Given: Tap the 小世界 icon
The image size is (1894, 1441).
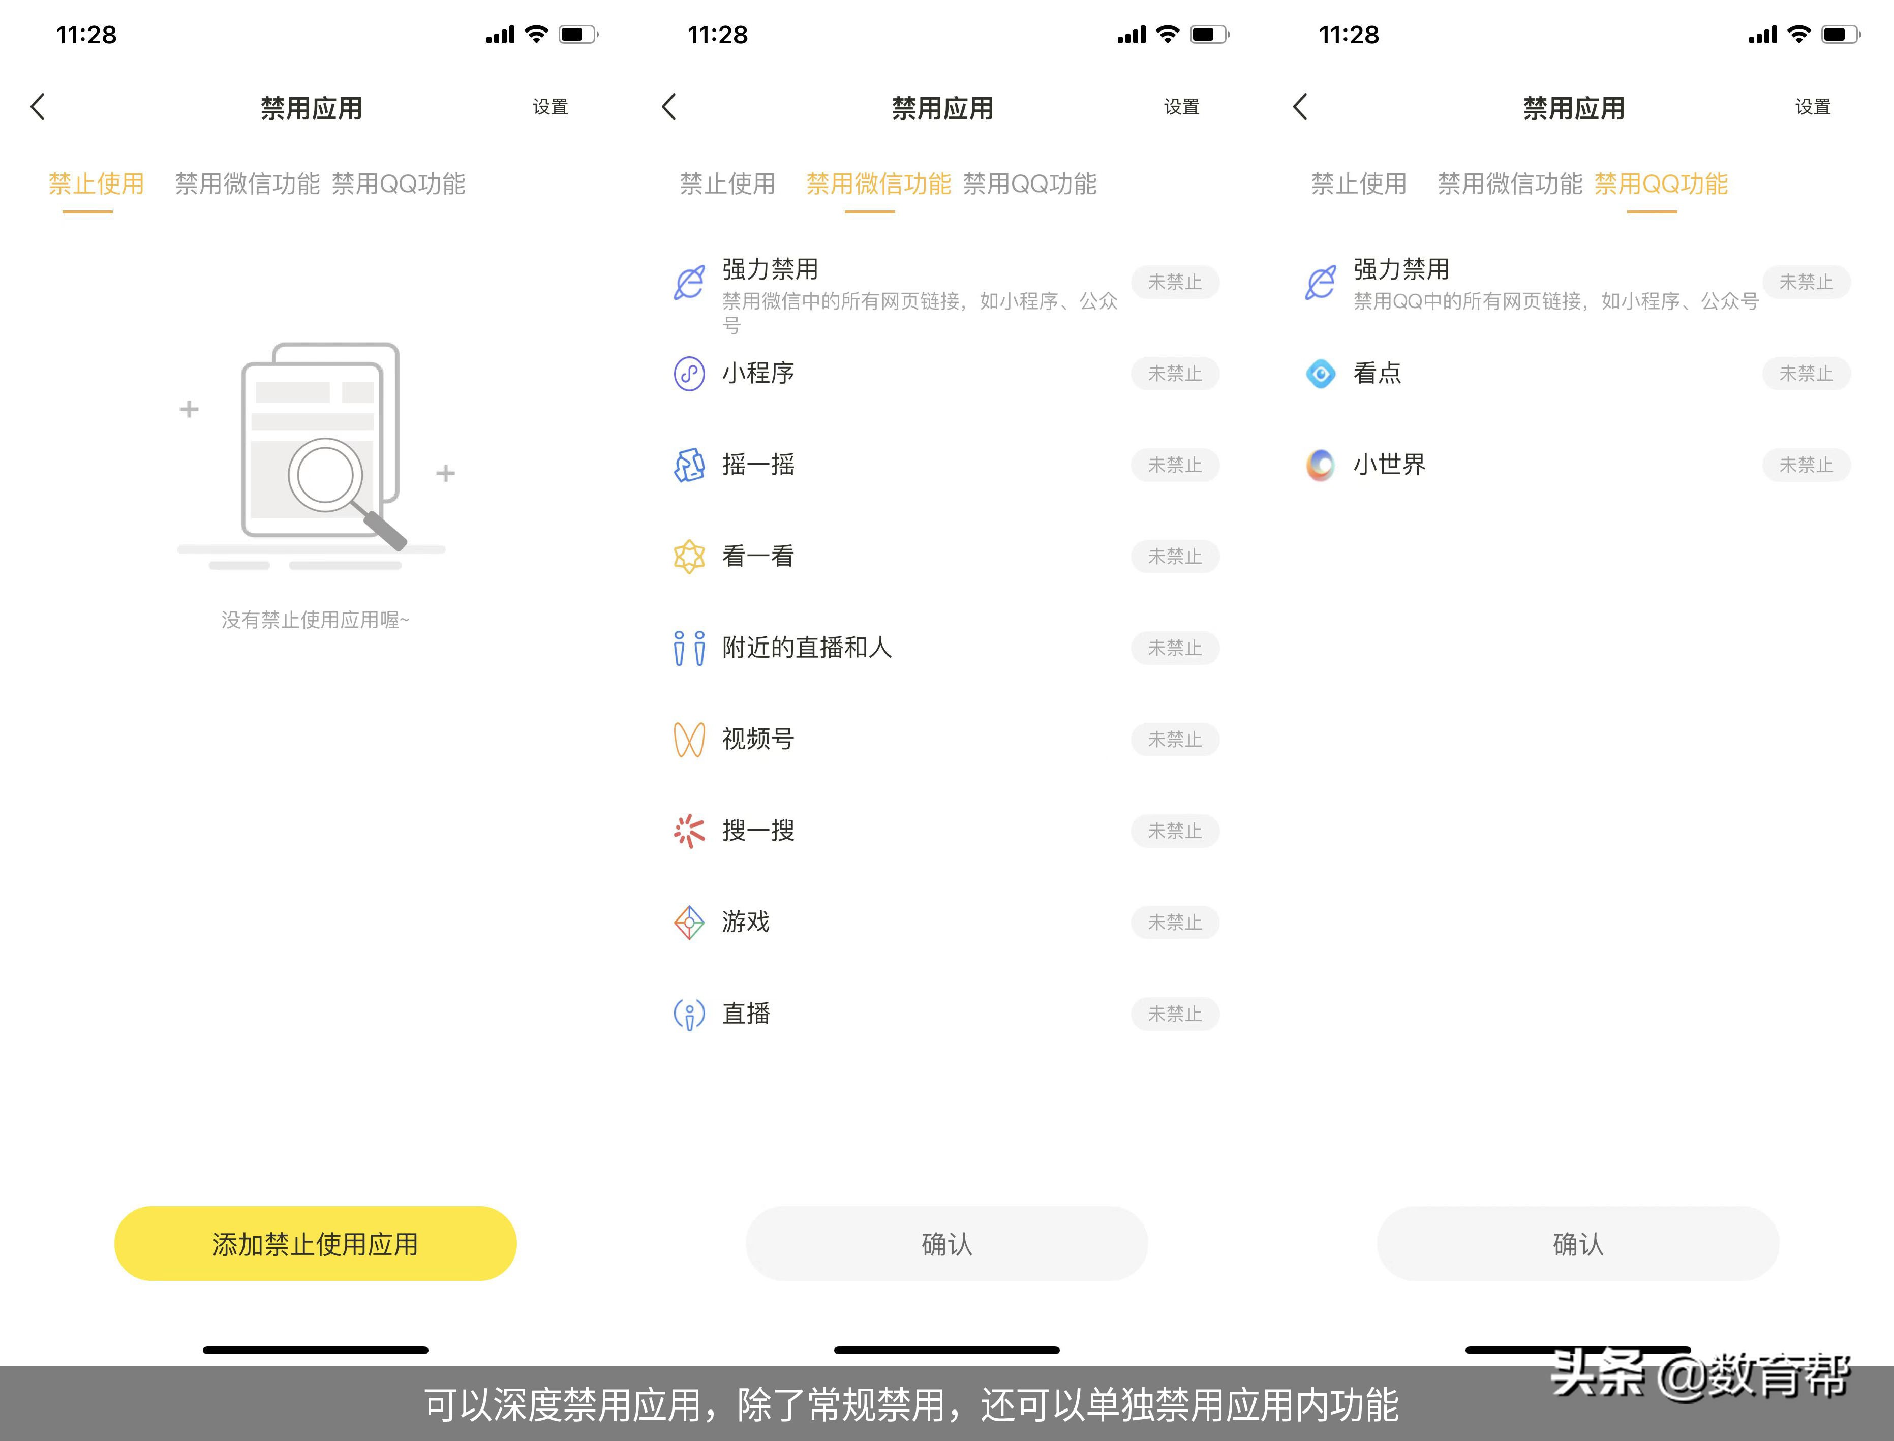Looking at the screenshot, I should click(1320, 465).
